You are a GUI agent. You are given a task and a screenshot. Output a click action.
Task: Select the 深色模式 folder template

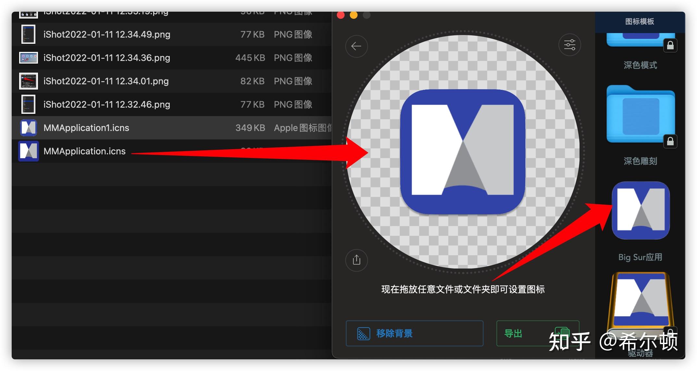pyautogui.click(x=641, y=40)
